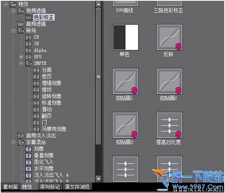Select the 反转 effect icon
Screen dimensions: 225x193
click(x=169, y=37)
